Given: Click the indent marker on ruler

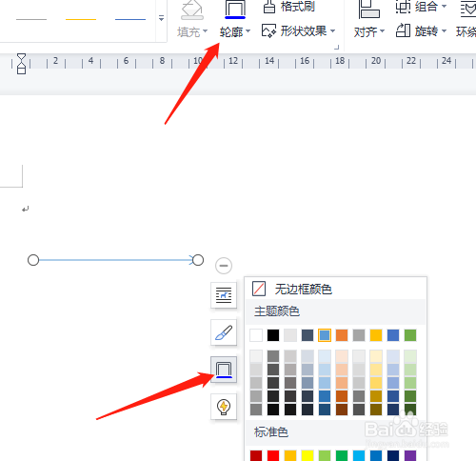Looking at the screenshot, I should (21, 64).
